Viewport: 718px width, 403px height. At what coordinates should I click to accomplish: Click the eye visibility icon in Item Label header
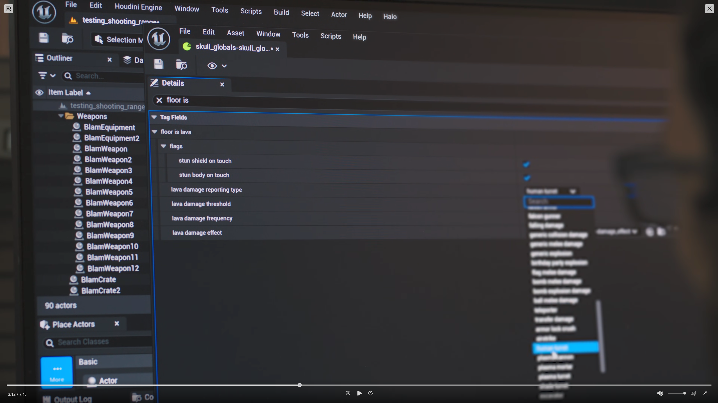(x=39, y=92)
